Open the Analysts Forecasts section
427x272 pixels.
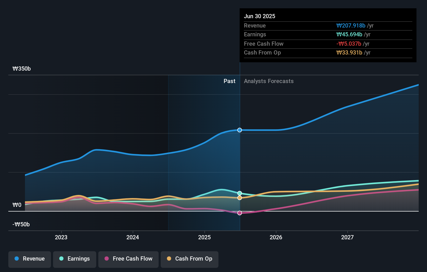pyautogui.click(x=269, y=81)
